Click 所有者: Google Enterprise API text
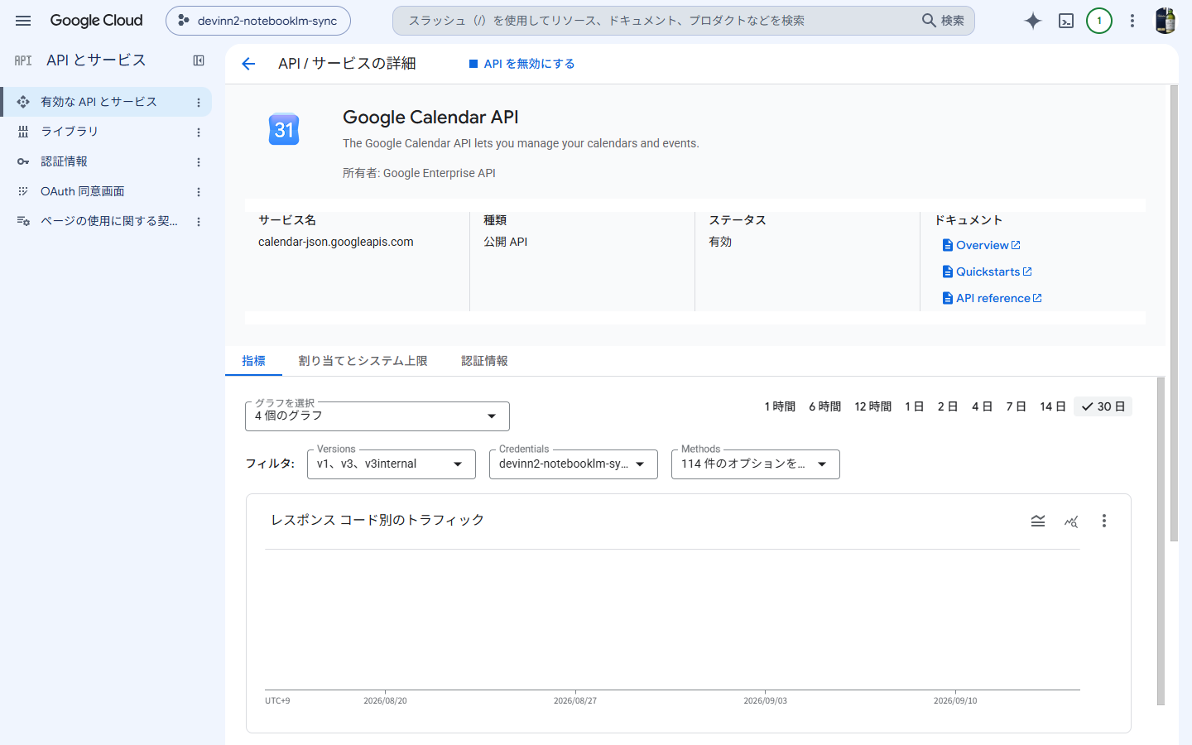Screen dimensions: 1192x745 419,173
